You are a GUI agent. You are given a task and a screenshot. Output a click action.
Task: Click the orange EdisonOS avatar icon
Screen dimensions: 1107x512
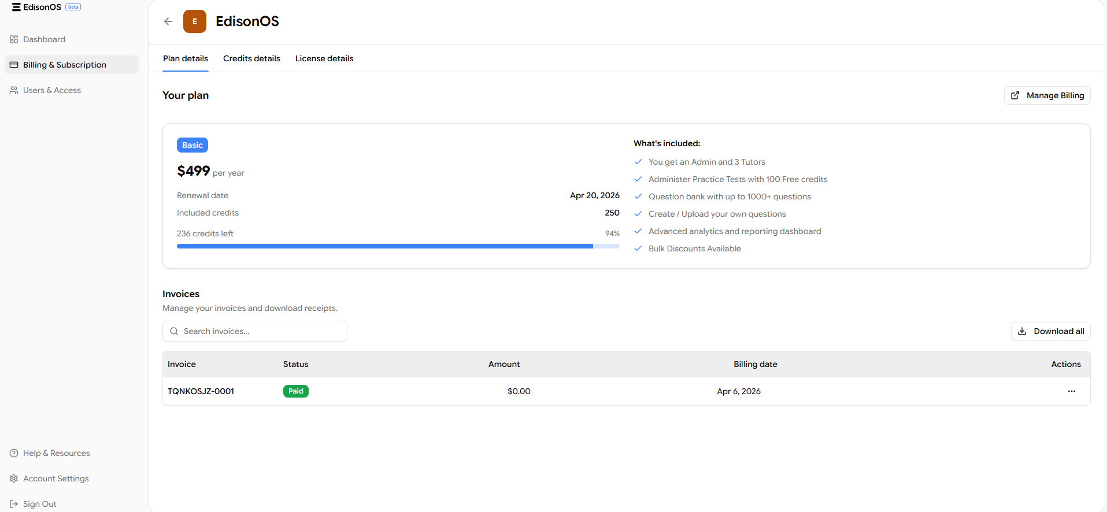point(195,21)
